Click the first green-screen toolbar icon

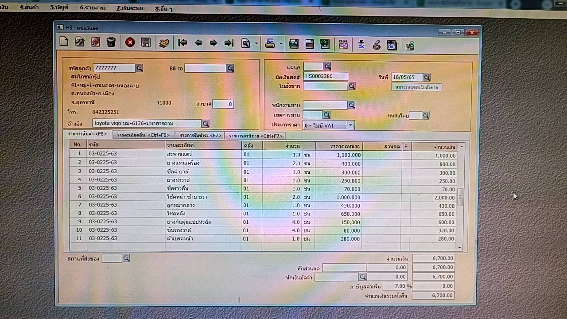(x=293, y=44)
